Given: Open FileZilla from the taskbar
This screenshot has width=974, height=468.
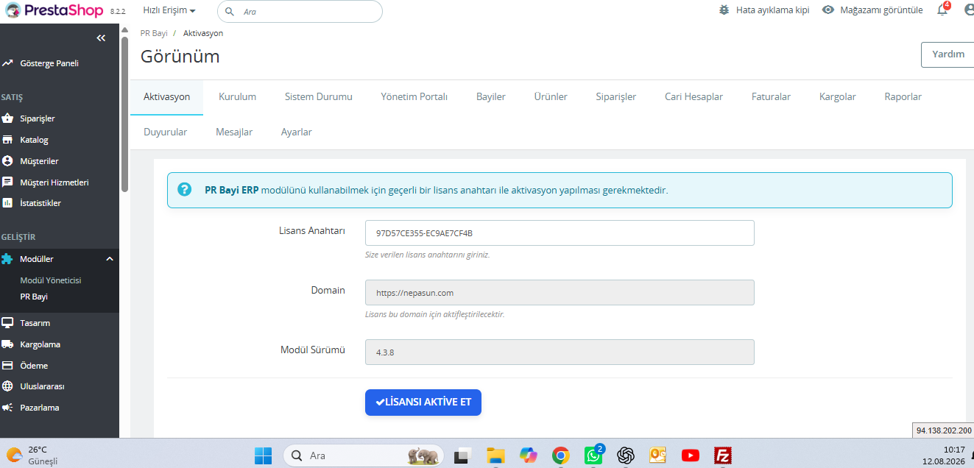Looking at the screenshot, I should [x=723, y=455].
